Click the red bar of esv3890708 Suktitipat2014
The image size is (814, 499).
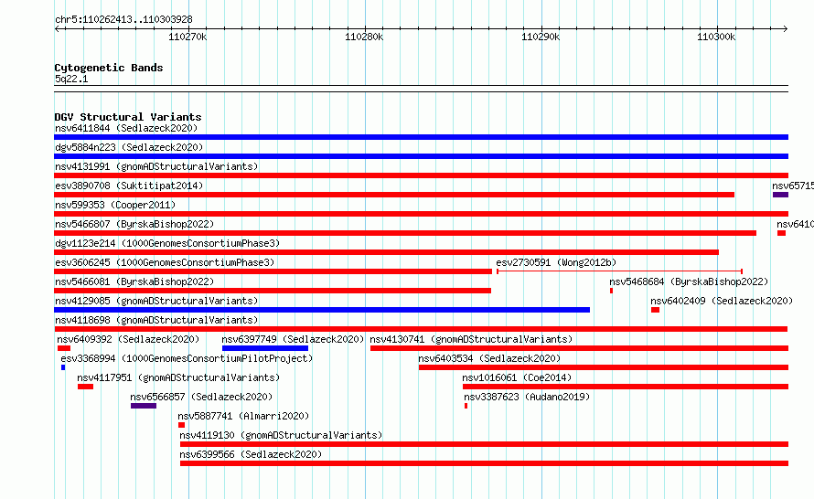coord(394,195)
